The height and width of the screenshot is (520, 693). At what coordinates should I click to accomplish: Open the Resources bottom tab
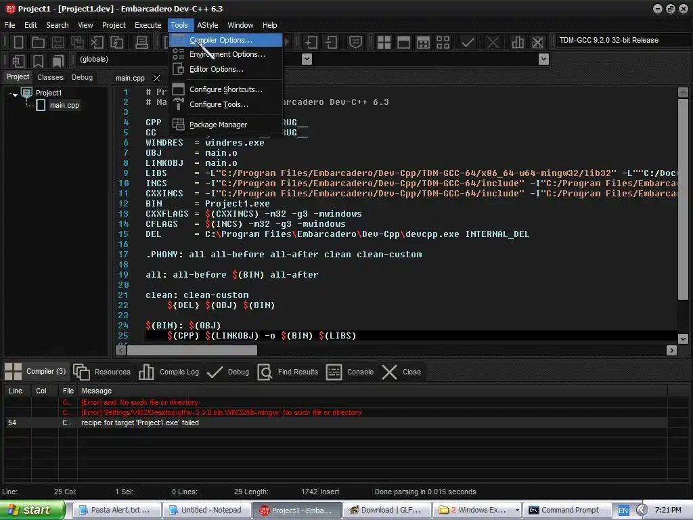(x=102, y=372)
